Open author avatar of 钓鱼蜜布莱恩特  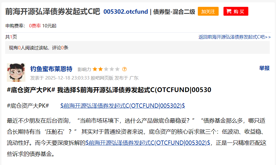click(x=16, y=73)
